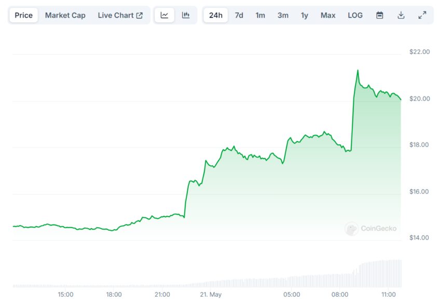This screenshot has height=307, width=441.
Task: Click the volume bars below the chart
Action: click(x=379, y=273)
